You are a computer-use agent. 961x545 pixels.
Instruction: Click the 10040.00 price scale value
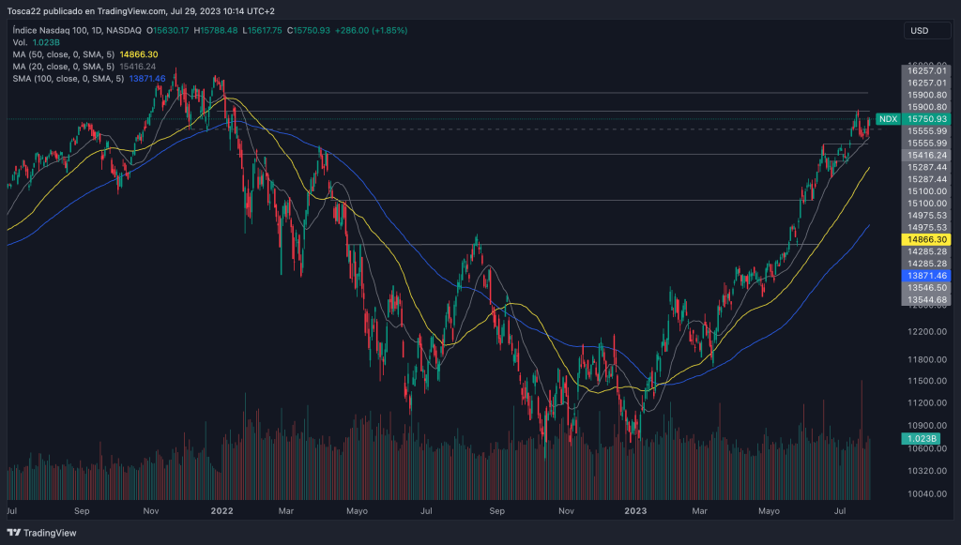926,494
